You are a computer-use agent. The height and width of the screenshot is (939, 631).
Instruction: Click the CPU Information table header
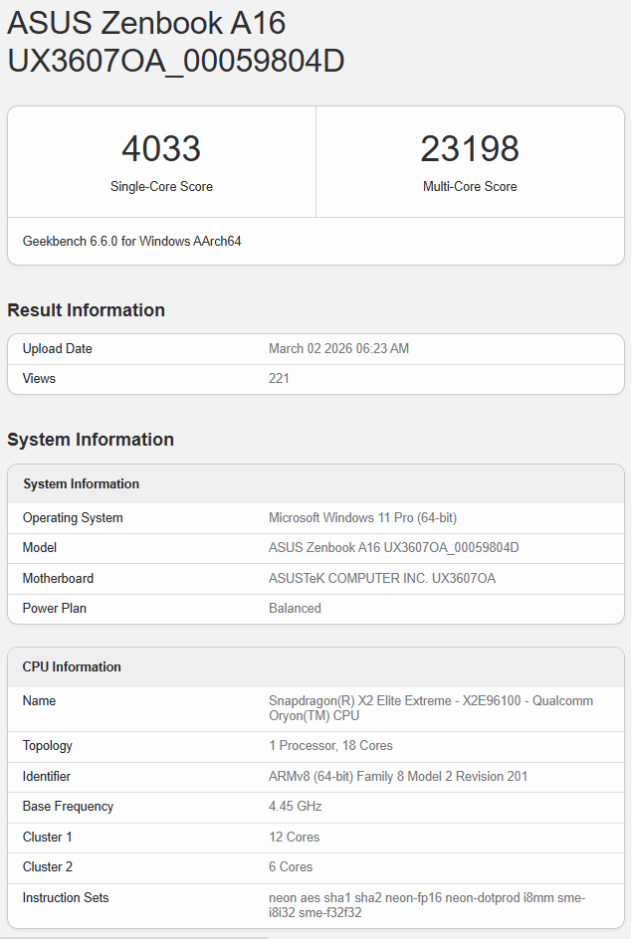[x=72, y=667]
